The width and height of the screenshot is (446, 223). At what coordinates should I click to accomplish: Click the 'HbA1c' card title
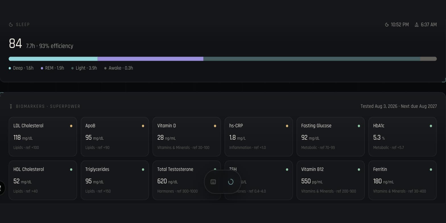(379, 126)
